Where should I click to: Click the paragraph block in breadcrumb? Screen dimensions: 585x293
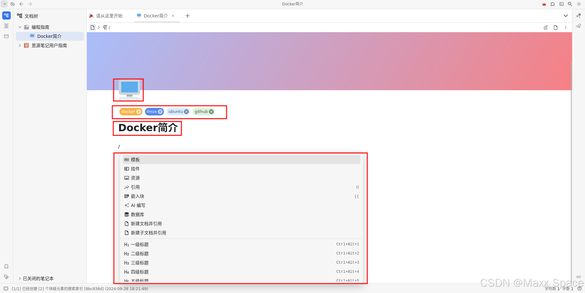107,27
